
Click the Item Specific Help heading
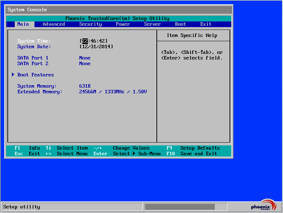[192, 36]
